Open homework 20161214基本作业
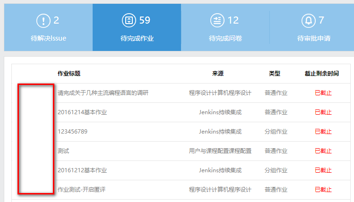The image size is (354, 202). pyautogui.click(x=82, y=112)
